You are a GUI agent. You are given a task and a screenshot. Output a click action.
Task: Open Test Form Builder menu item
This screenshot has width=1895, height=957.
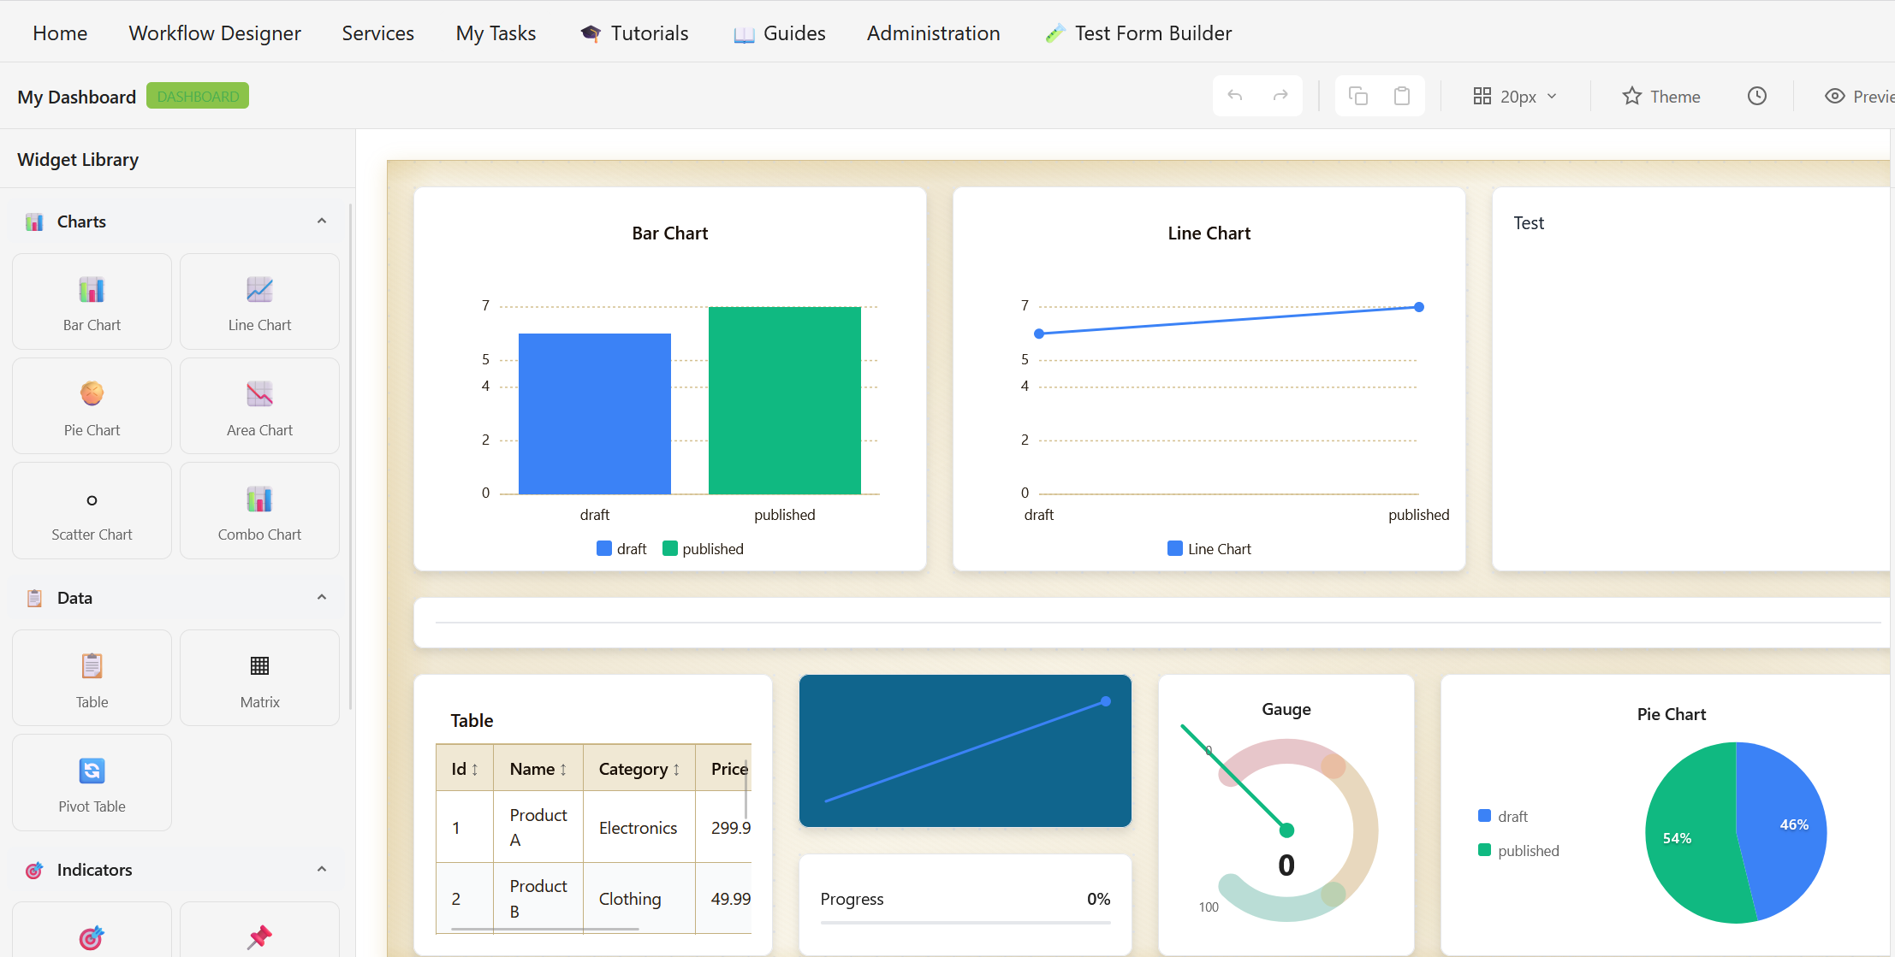1138,33
